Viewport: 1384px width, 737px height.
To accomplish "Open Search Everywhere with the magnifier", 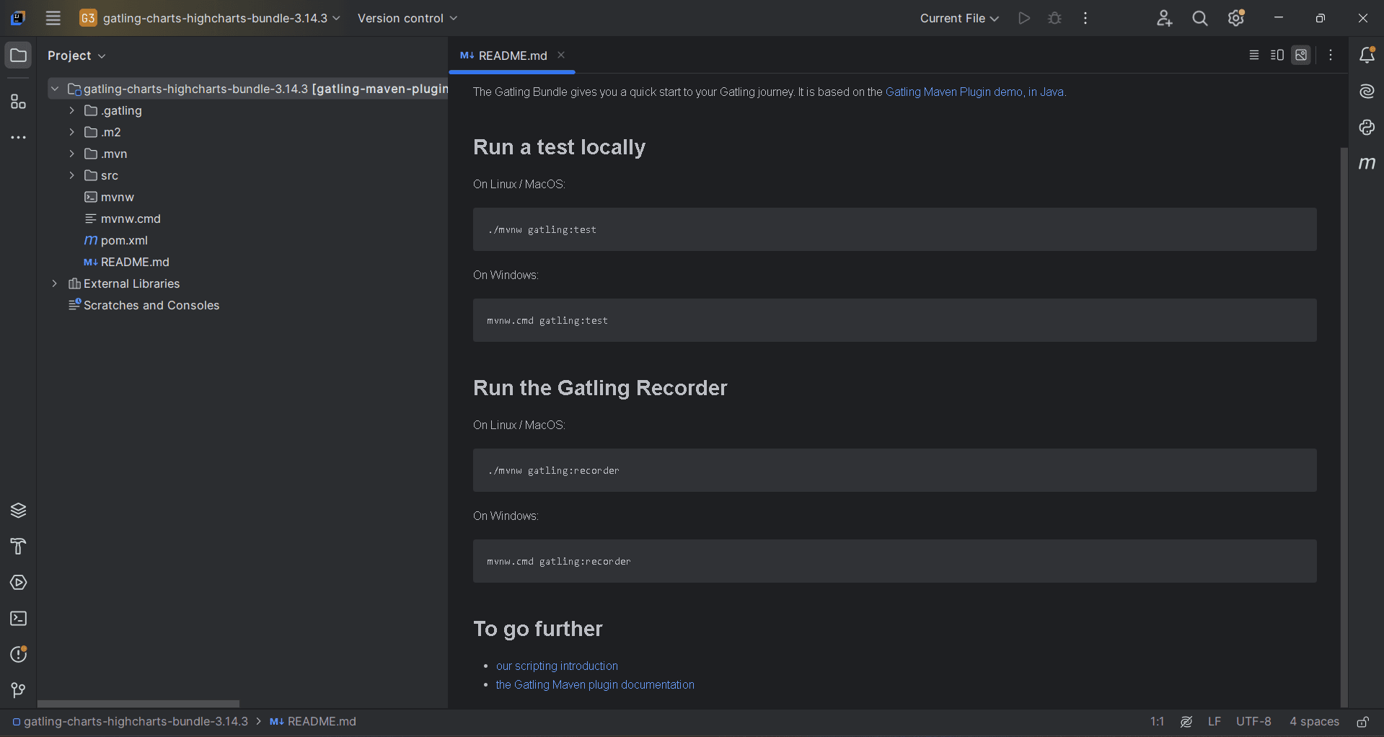I will (x=1199, y=18).
